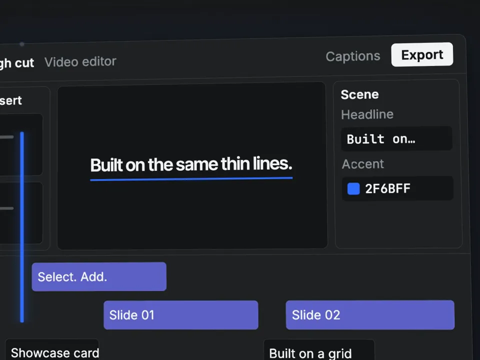The width and height of the screenshot is (480, 360).
Task: Click the Scene panel heading
Action: [x=359, y=94]
